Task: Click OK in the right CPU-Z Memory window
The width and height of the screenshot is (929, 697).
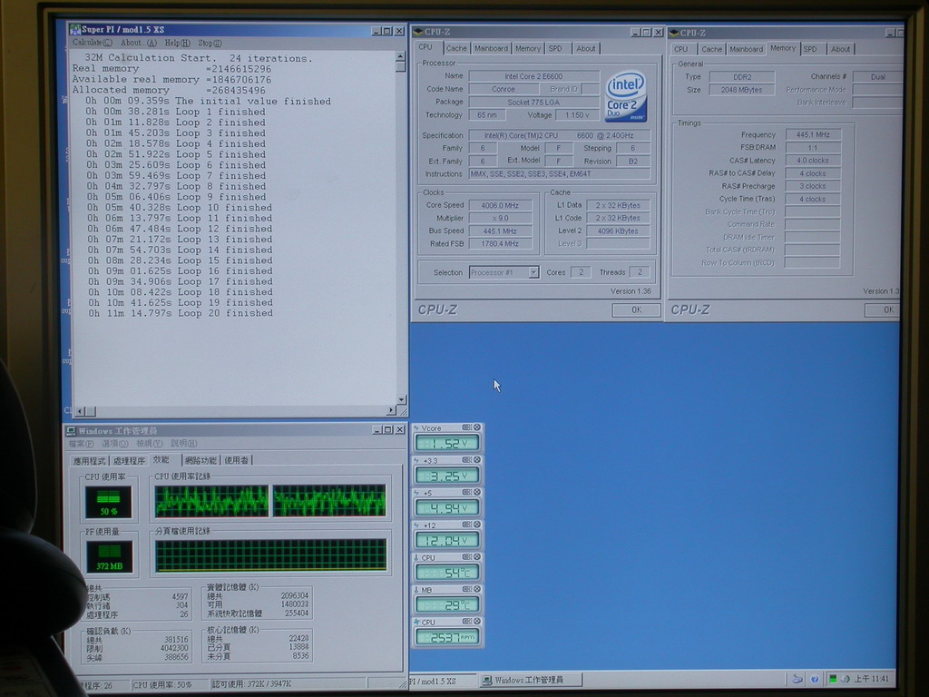Action: (883, 310)
